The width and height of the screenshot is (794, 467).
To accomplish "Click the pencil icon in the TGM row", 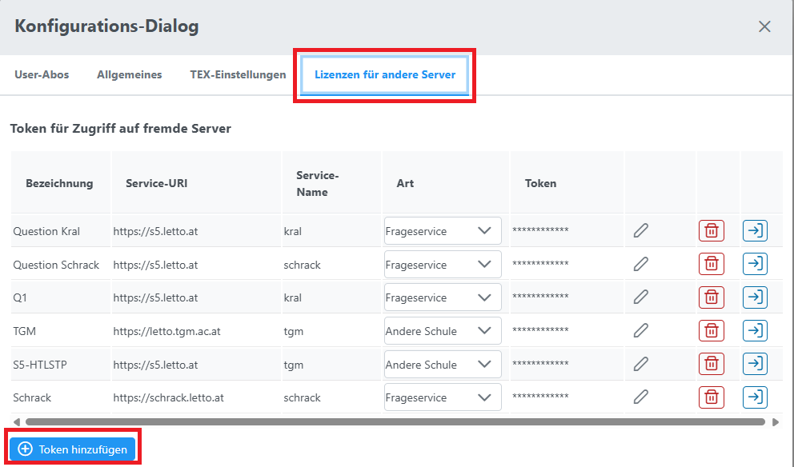I will point(640,330).
